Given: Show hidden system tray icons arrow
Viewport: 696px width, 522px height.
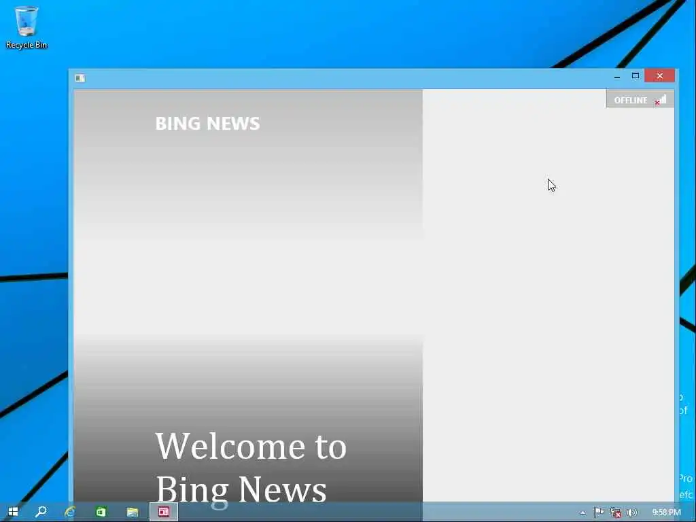Looking at the screenshot, I should pos(582,512).
